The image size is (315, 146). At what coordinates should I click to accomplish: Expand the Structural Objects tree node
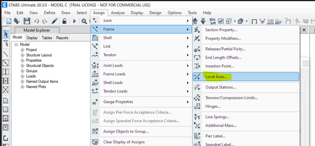pyautogui.click(x=22, y=66)
